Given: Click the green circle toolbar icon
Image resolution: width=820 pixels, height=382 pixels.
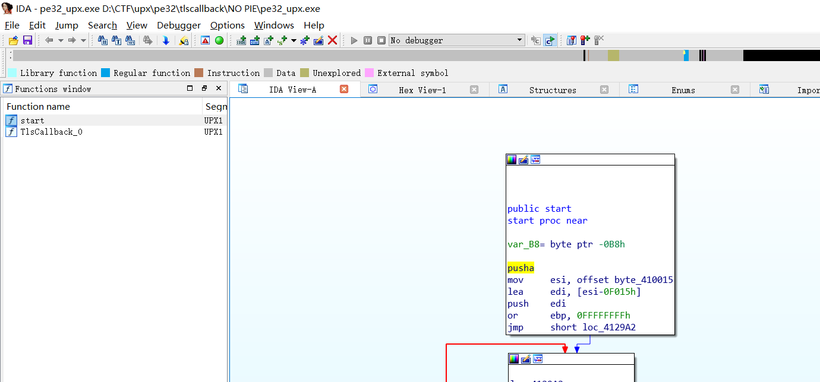Looking at the screenshot, I should 219,40.
